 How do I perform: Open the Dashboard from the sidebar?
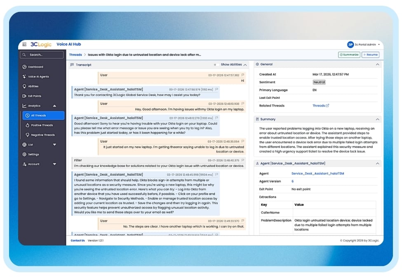[35, 67]
